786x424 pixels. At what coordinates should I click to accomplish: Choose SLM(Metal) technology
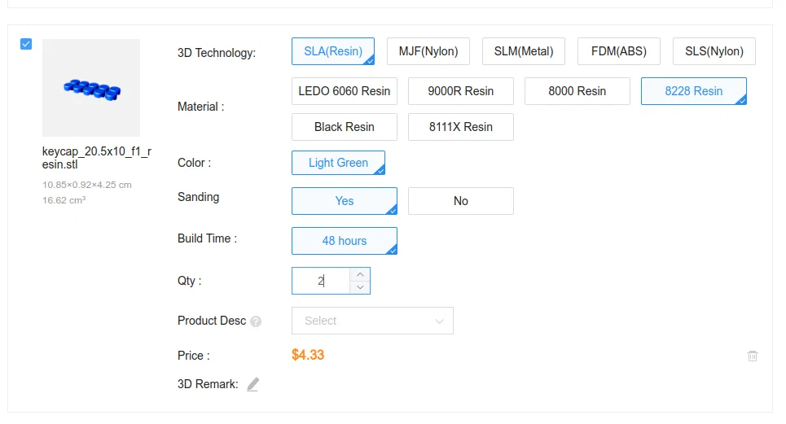coord(523,51)
